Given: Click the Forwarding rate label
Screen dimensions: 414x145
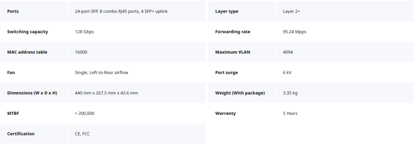Looking at the screenshot, I should 232,31.
